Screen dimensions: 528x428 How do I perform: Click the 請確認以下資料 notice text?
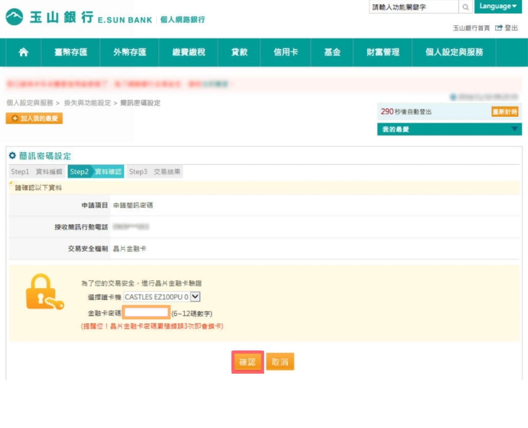pyautogui.click(x=38, y=188)
